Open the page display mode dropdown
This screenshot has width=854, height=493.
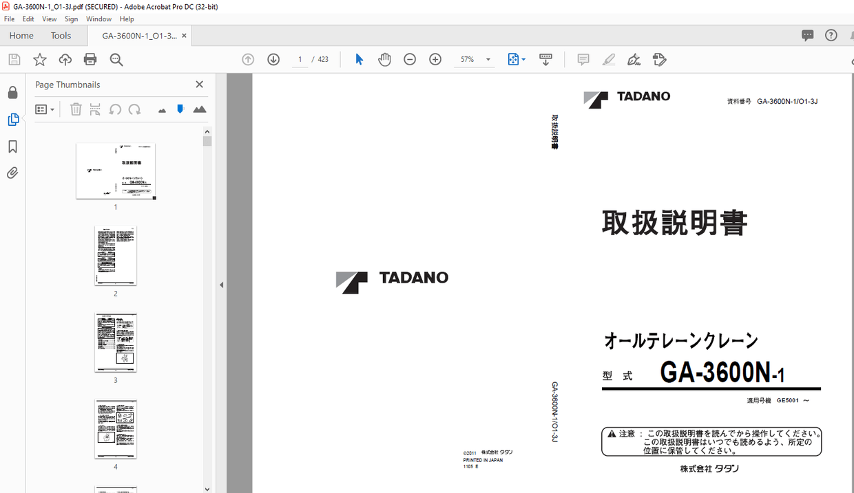[x=517, y=59]
